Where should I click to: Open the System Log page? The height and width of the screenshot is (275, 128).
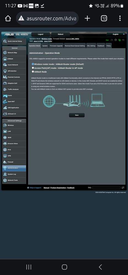click(x=14, y=174)
